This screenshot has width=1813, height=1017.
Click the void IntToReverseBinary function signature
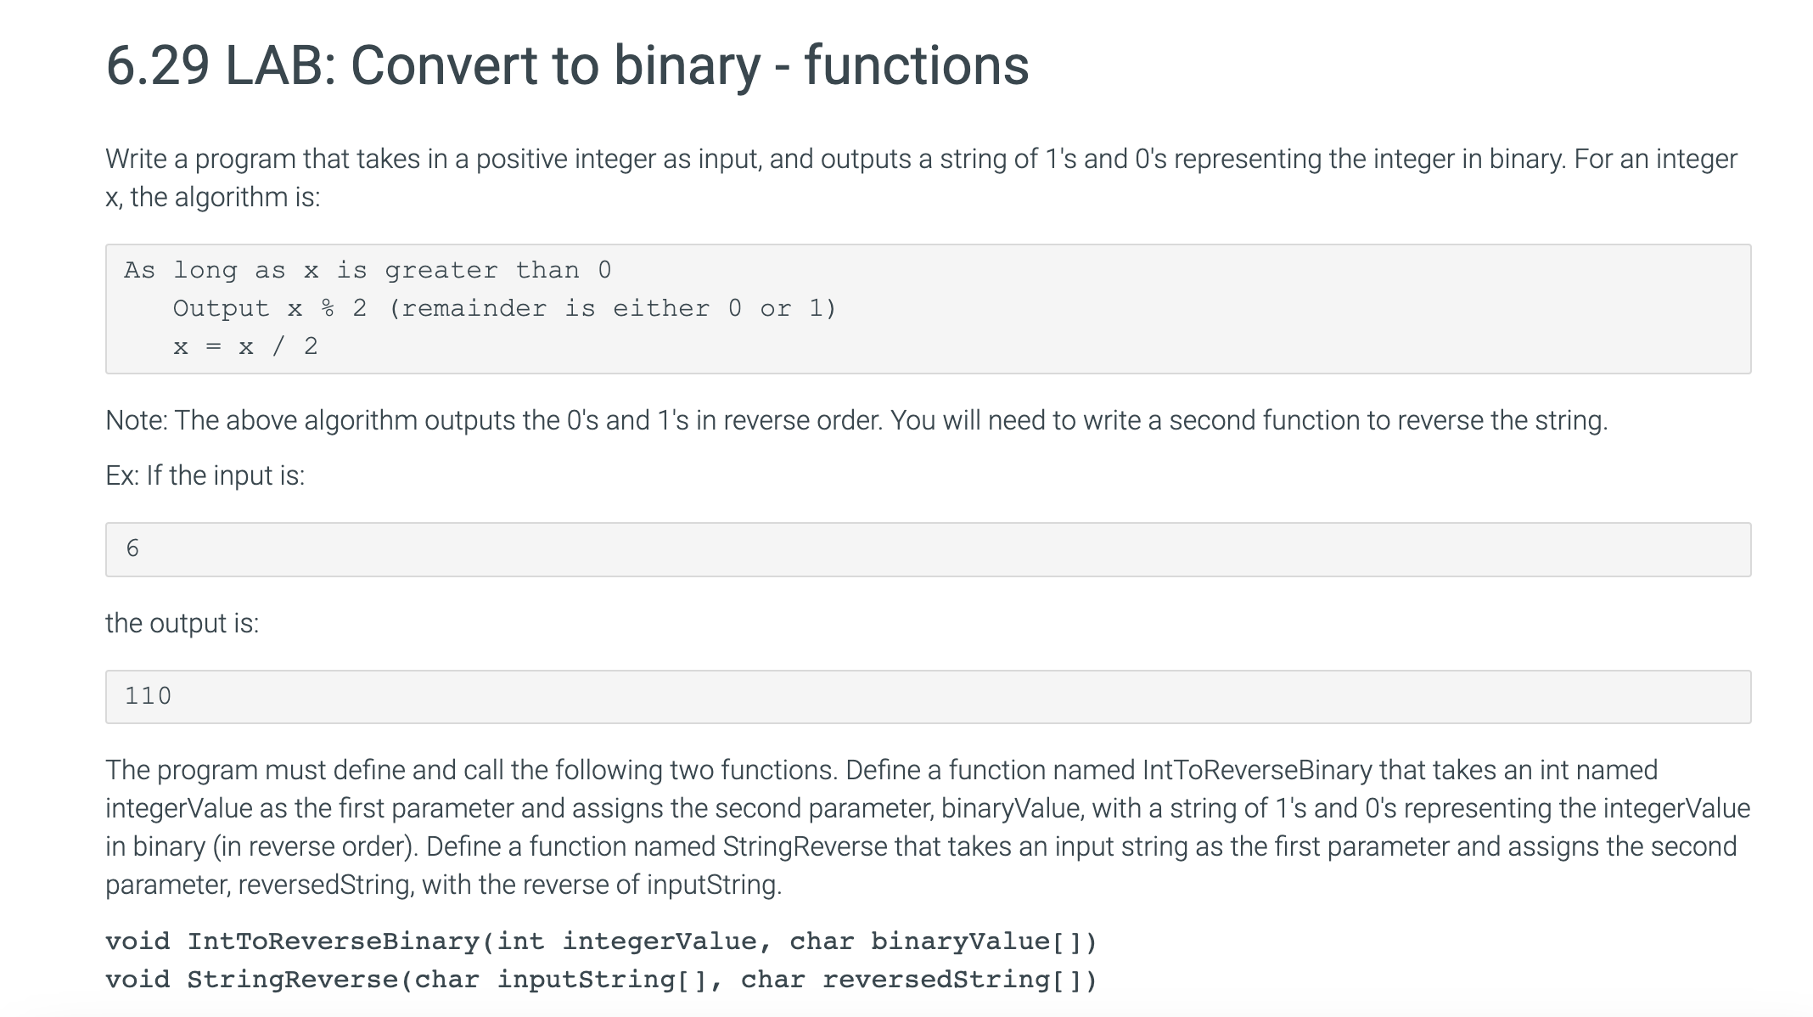(600, 941)
